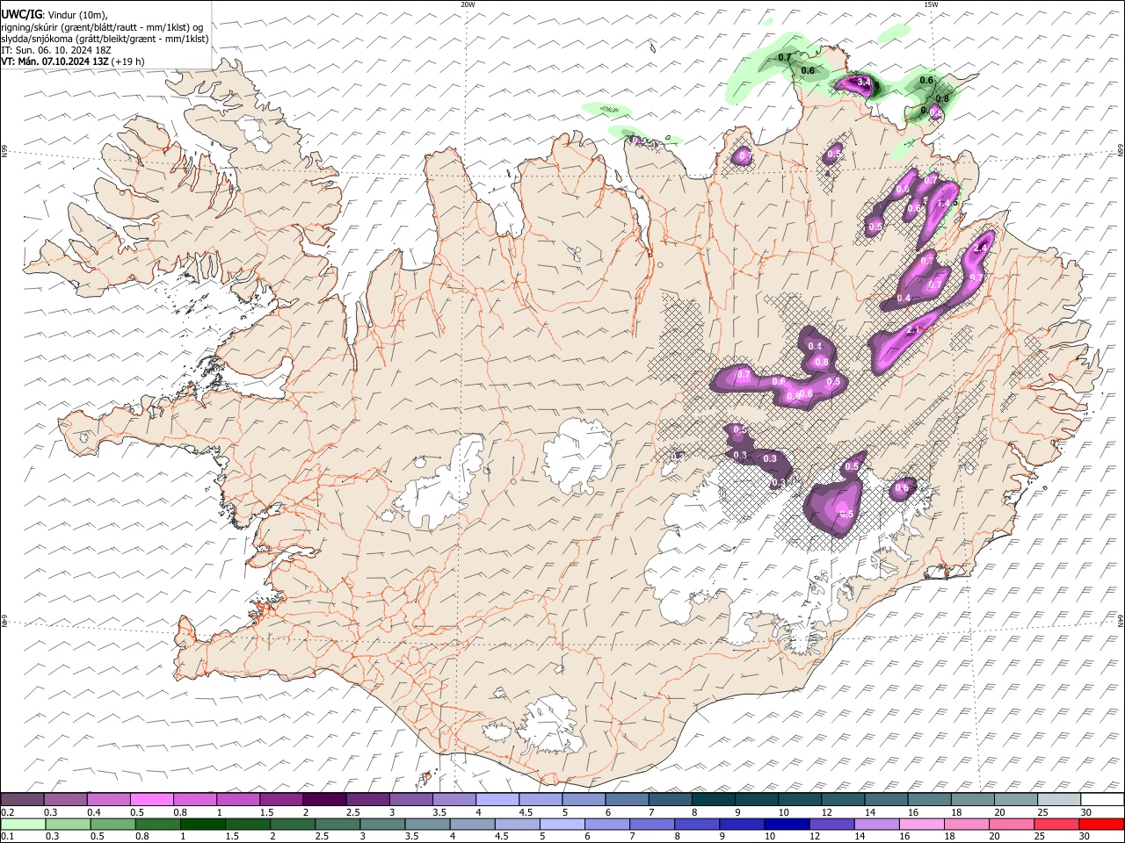Click the 'IT: Sun. 06. 10. 2024 18Z' line
Viewport: 1125px width, 843px height.
56,50
